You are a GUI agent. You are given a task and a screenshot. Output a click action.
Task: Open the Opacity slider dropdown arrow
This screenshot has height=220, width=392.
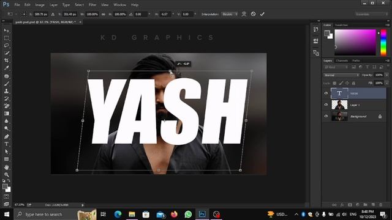pyautogui.click(x=386, y=75)
